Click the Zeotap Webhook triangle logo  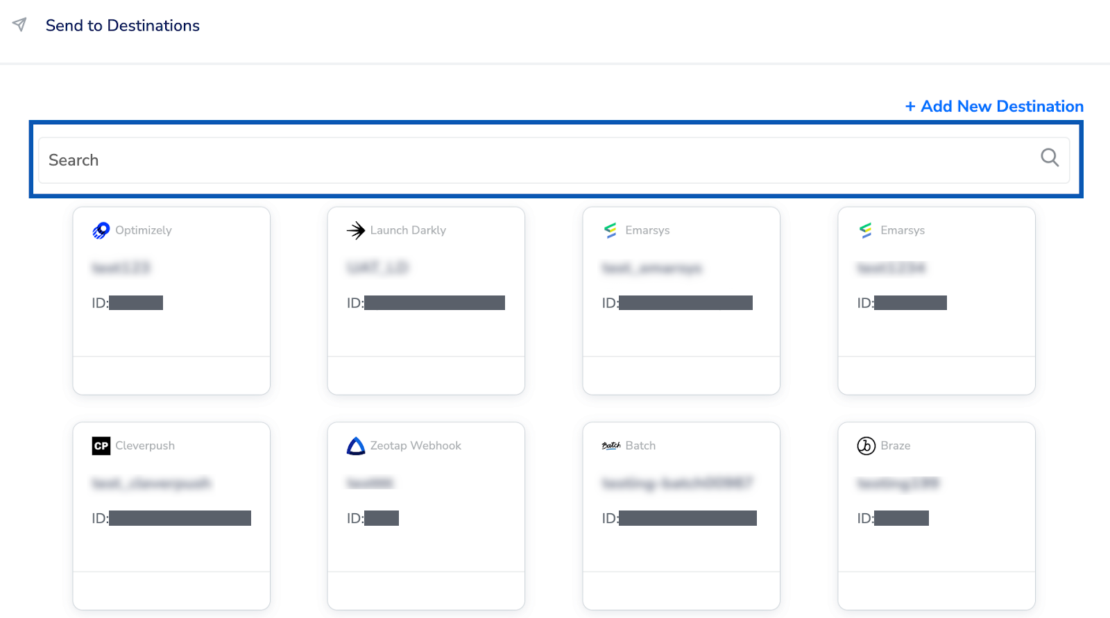point(356,446)
